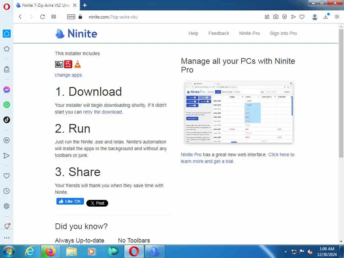Open History clock icon in sidebar
Image resolution: width=344 pixels, height=258 pixels.
[7, 191]
